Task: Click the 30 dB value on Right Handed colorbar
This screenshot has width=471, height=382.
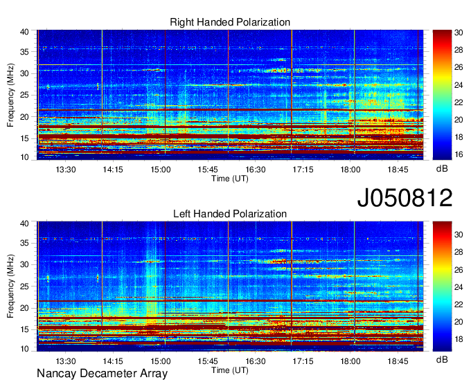Action: click(x=459, y=33)
